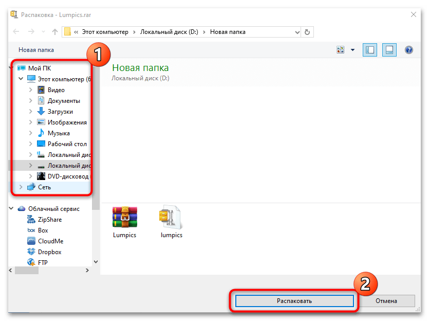Click the refresh icon beside address bar

coord(307,32)
